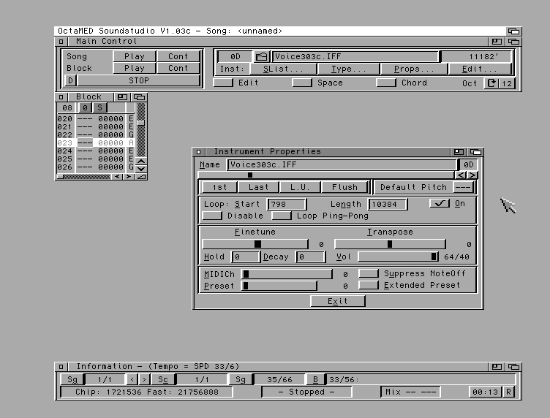
Task: Click Song Play button
Action: coord(135,56)
